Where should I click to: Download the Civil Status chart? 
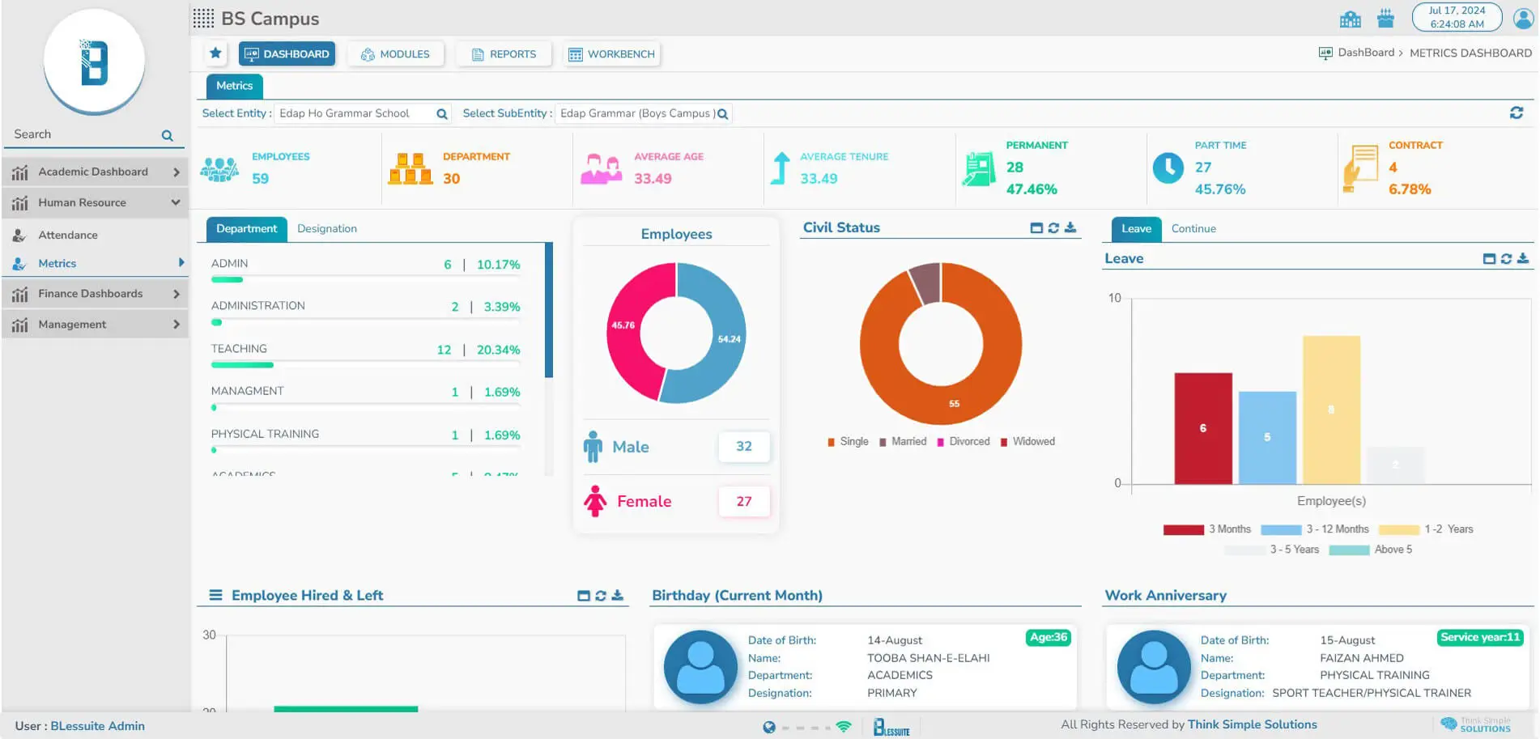click(x=1070, y=228)
